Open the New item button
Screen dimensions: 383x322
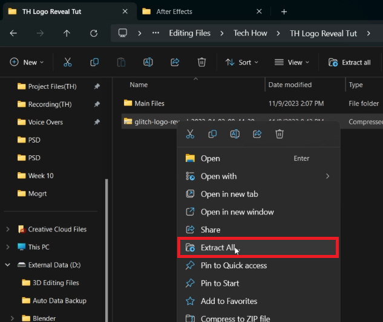pos(27,62)
